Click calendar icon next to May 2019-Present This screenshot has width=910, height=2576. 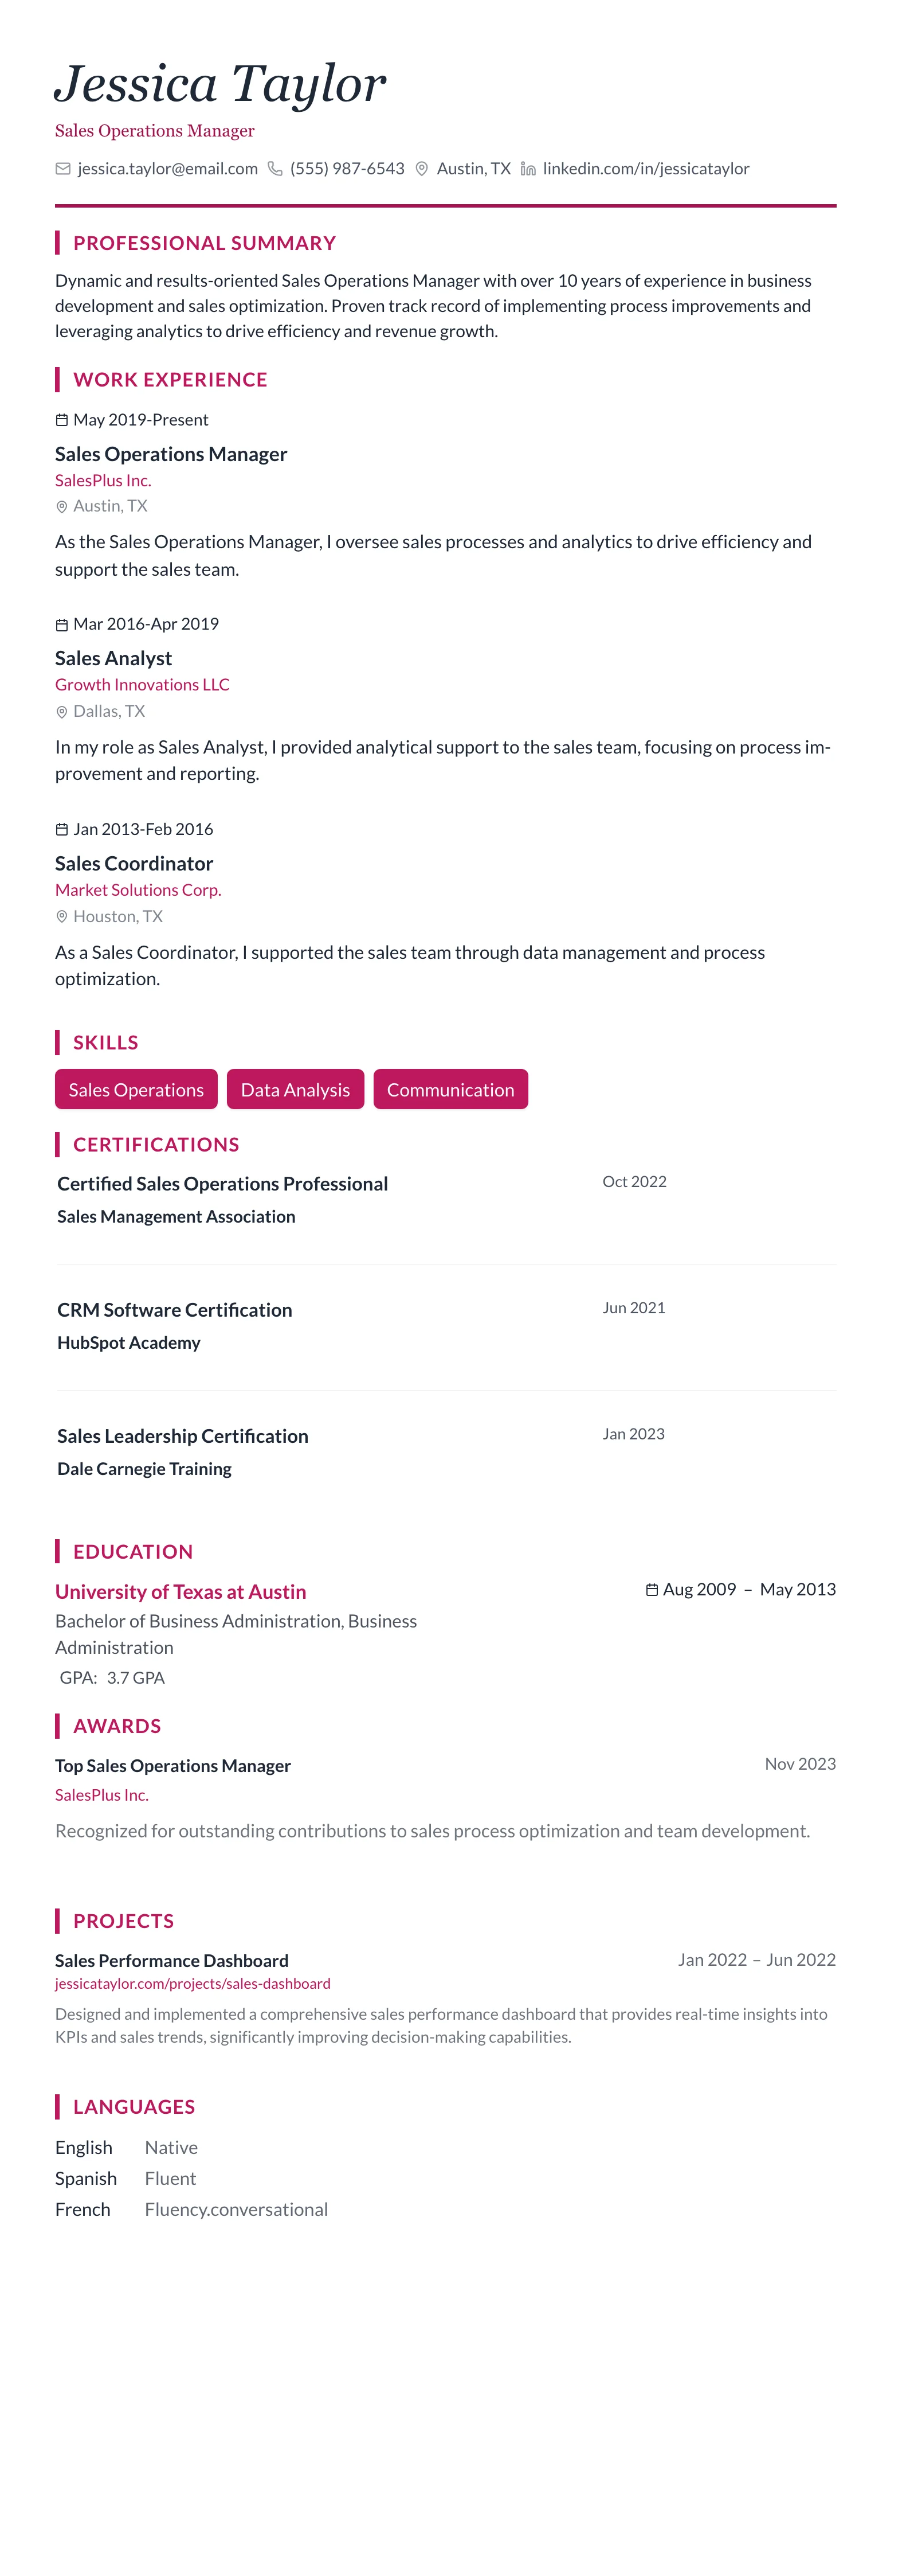[x=62, y=420]
